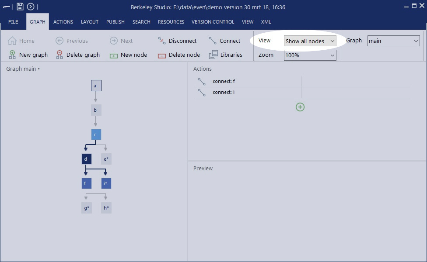Image resolution: width=427 pixels, height=262 pixels.
Task: Click the 'connect: f' action text
Action: pos(224,81)
